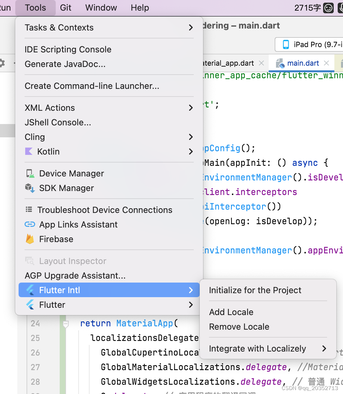Open the Git menu
Screen dimensions: 343x394
coord(65,7)
